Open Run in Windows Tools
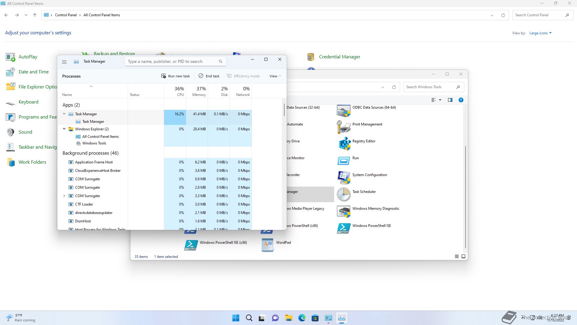Image resolution: width=577 pixels, height=325 pixels. click(348, 161)
